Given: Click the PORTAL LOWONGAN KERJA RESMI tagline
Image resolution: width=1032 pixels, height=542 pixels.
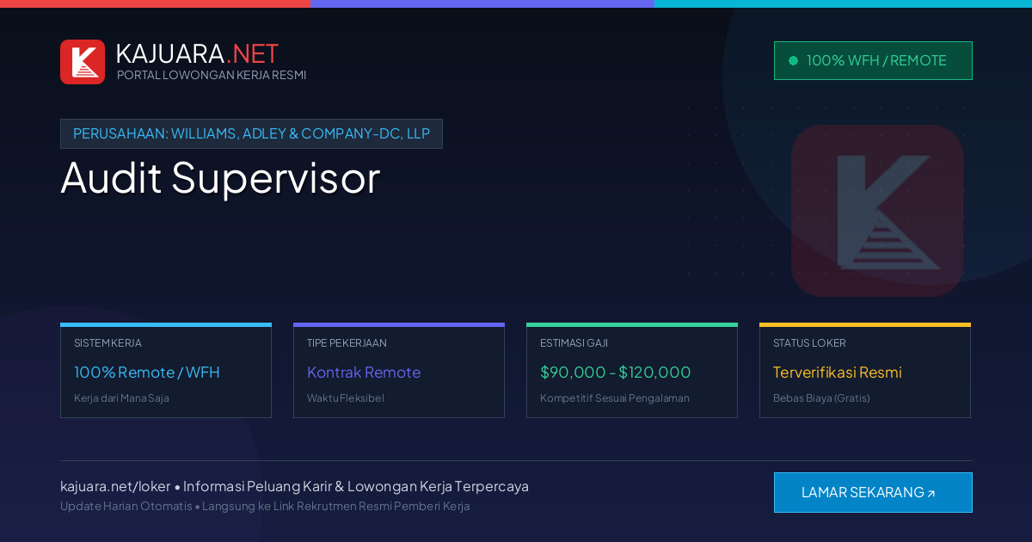Looking at the screenshot, I should (212, 75).
